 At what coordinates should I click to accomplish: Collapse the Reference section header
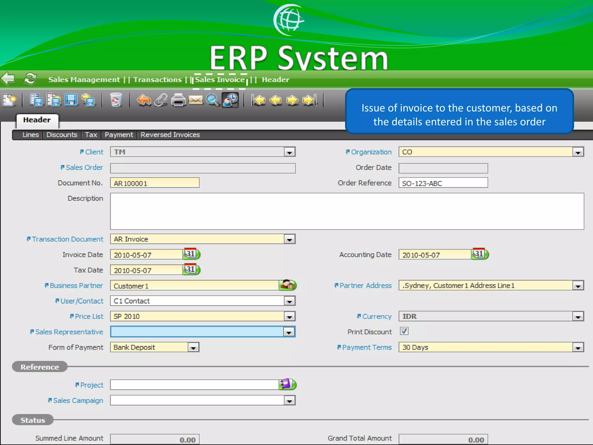point(40,367)
